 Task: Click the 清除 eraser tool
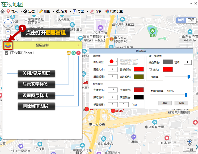point(95,11)
